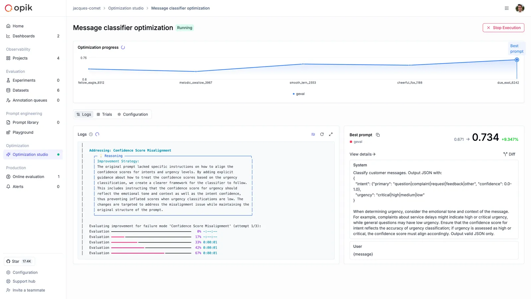Open Datasets in sidebar

[x=33, y=90]
